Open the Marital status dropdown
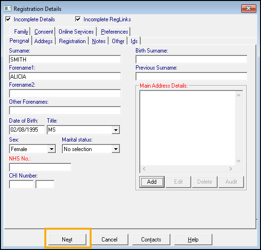The width and height of the screenshot is (261, 250). tap(116, 149)
